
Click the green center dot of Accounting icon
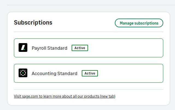[23, 73]
